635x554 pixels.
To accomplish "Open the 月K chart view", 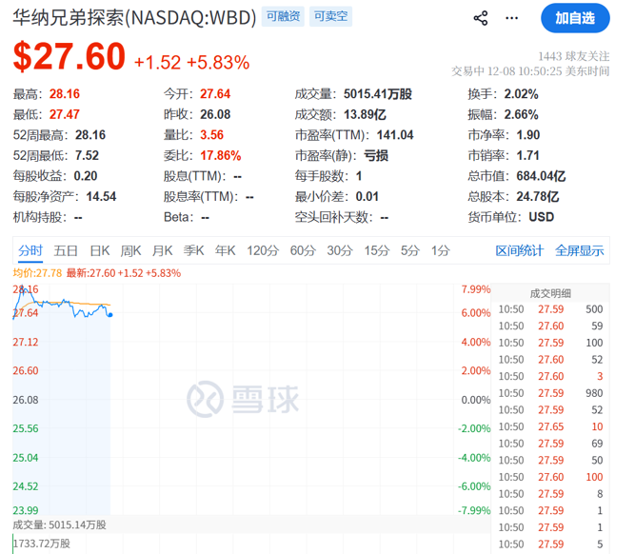I will [x=162, y=250].
